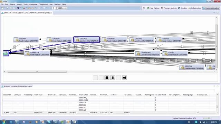This screenshot has height=124, width=221.
Task: Open the Windows Start menu
Action: click(3, 122)
